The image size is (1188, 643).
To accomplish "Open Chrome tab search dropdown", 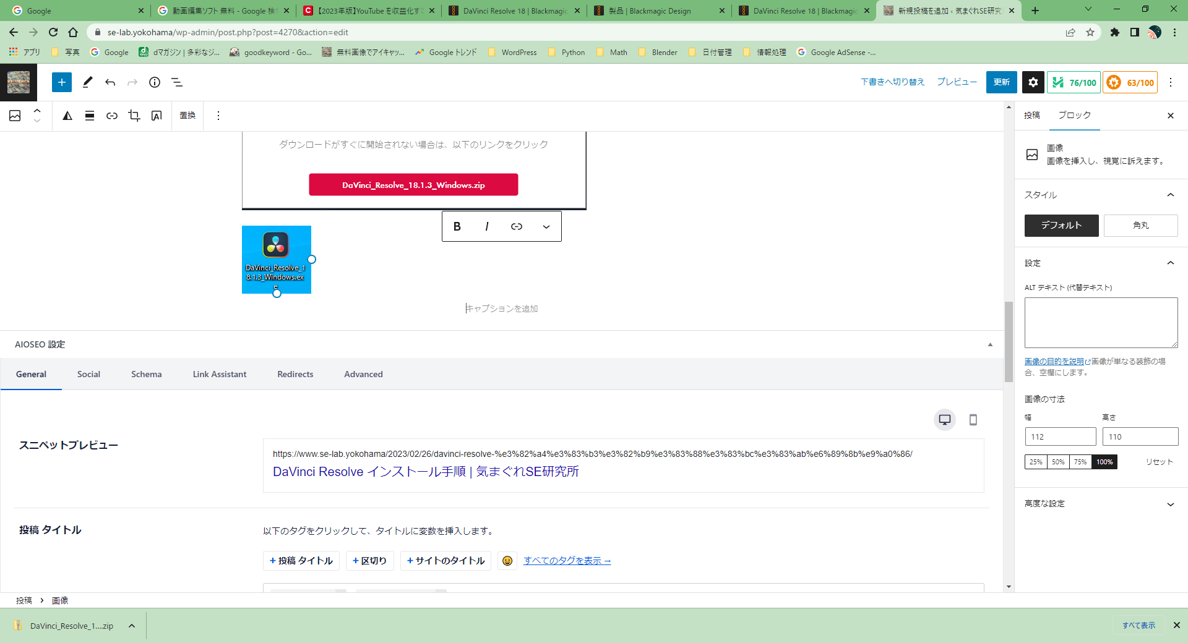I will 1088,9.
